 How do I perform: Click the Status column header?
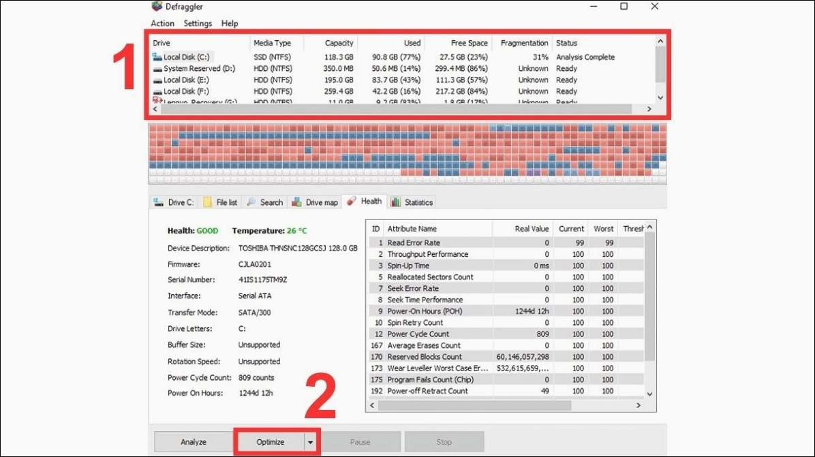pyautogui.click(x=603, y=43)
